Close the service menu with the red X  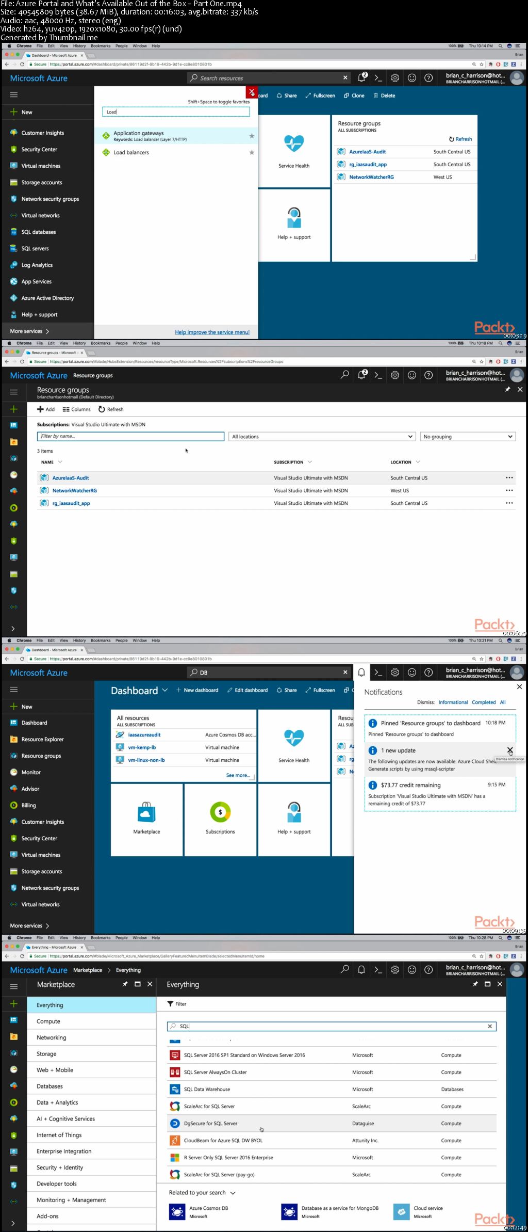pos(252,92)
